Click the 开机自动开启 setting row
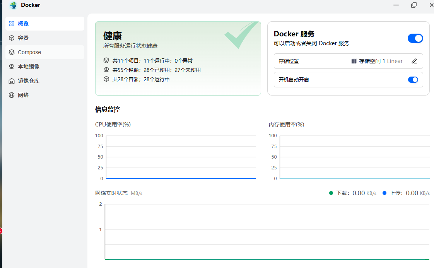434x268 pixels. [x=348, y=80]
